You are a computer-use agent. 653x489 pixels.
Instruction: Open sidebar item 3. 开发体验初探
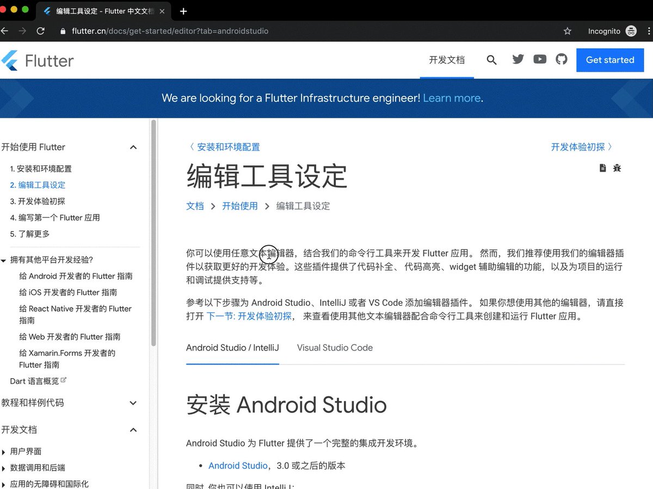point(38,202)
